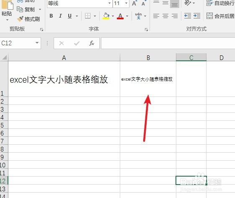
Task: Center text horizontally
Action: 165,16
